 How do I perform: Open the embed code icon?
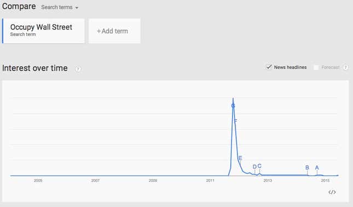[332, 192]
